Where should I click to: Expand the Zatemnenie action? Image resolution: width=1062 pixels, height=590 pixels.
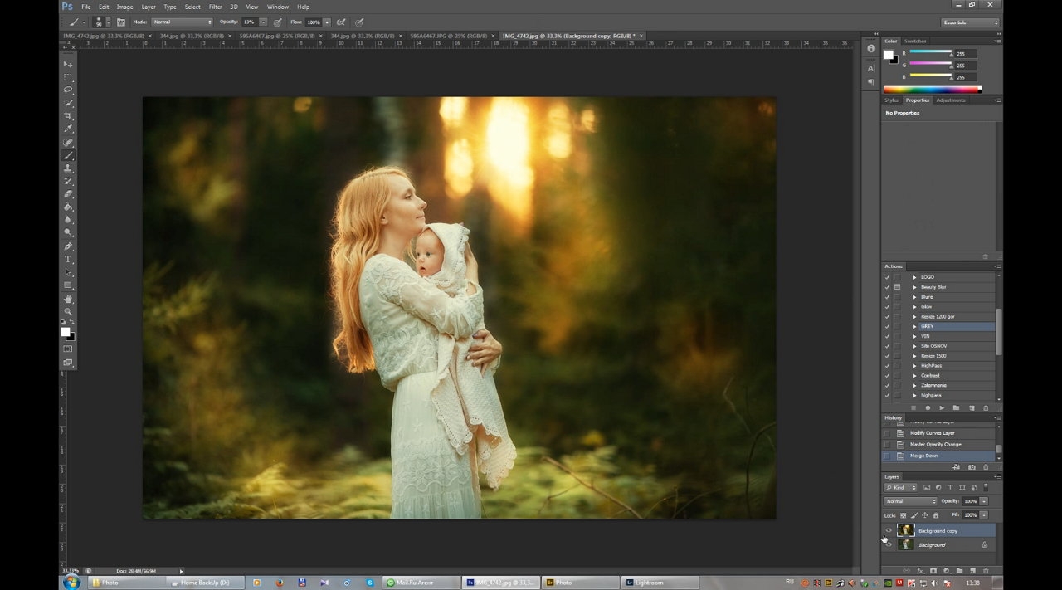[x=914, y=386]
